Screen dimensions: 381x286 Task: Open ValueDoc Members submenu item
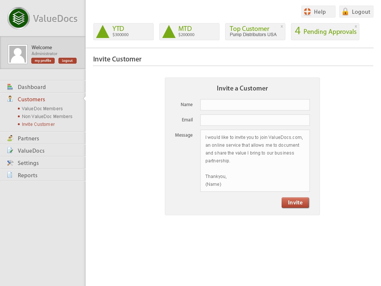[x=42, y=109]
